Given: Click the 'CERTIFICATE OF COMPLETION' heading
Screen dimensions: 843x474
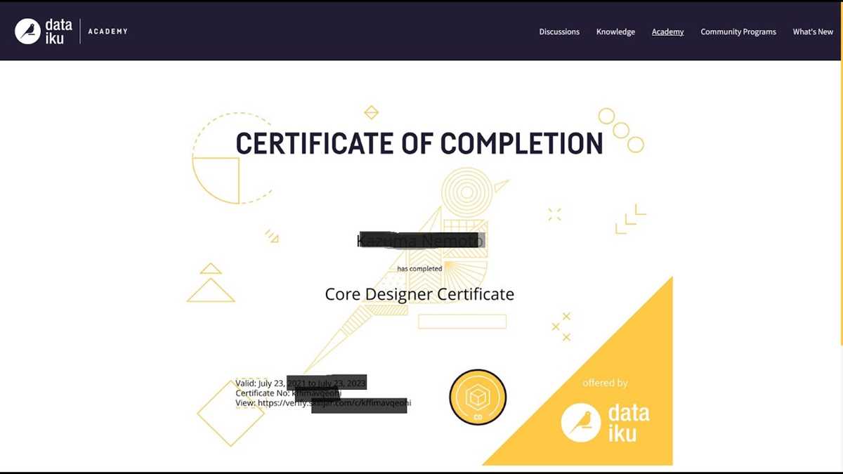Looking at the screenshot, I should tap(419, 143).
